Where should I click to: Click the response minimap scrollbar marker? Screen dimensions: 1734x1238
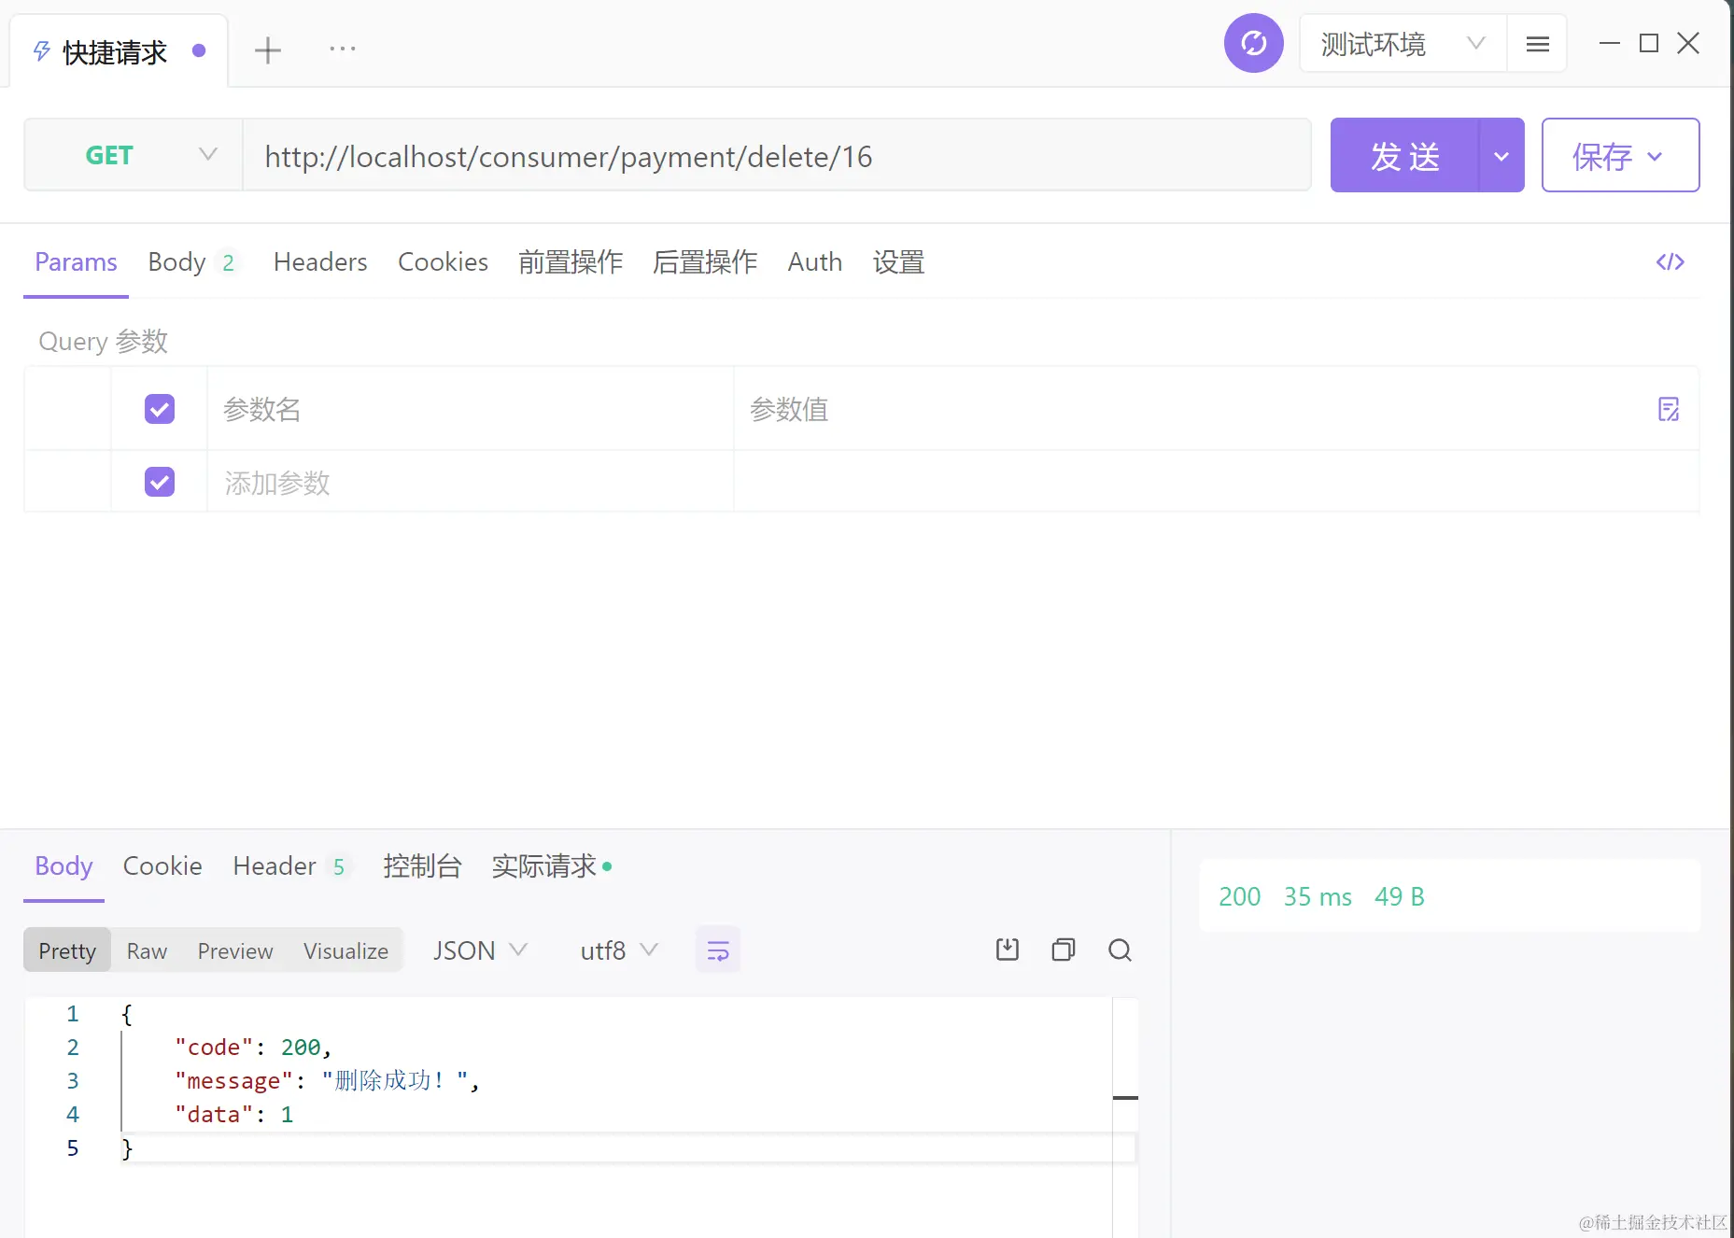click(1125, 1098)
